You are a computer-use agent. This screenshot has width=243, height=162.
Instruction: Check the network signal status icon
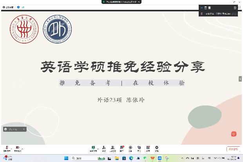coord(23,7)
